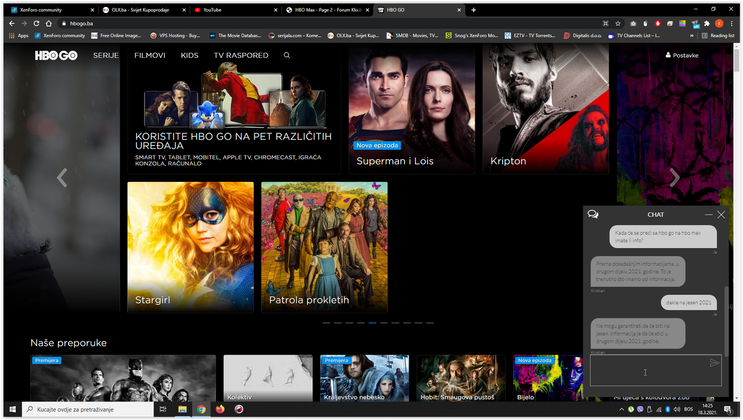This screenshot has height=420, width=743.
Task: Open the Superman i Lois poster
Action: [412, 108]
